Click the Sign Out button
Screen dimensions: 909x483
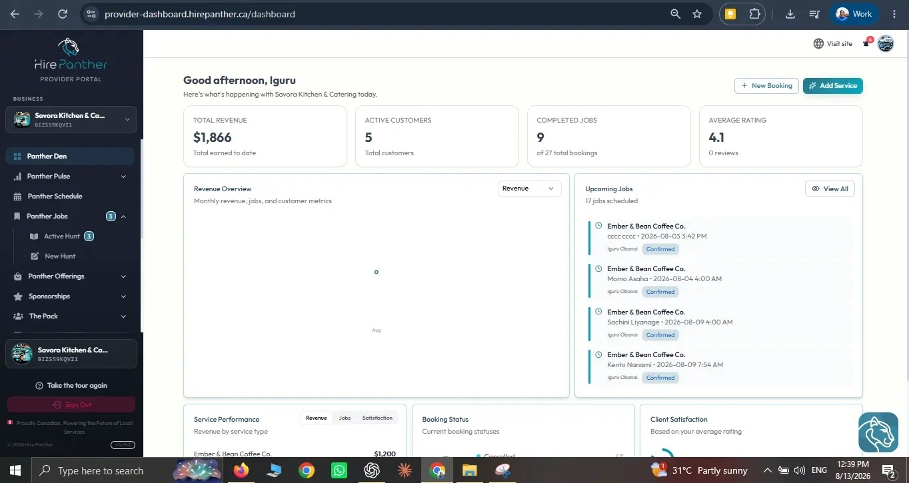(71, 404)
